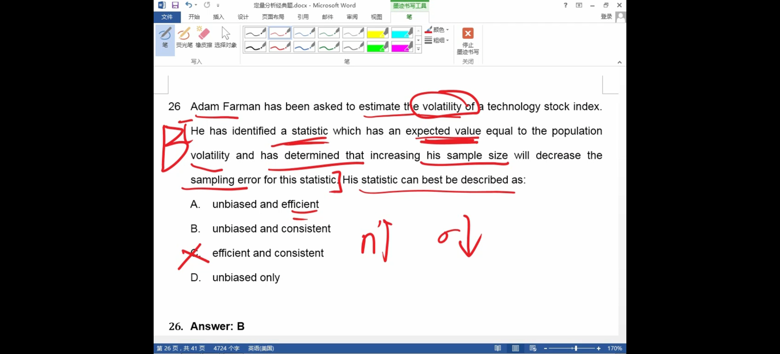Switch to Read Mode view icon

498,348
